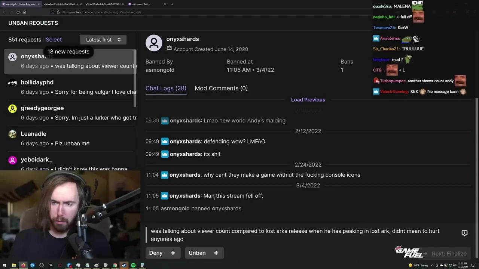Reload the page with the refresh icon
Viewport: 479px width, 269px height.
pos(18,12)
